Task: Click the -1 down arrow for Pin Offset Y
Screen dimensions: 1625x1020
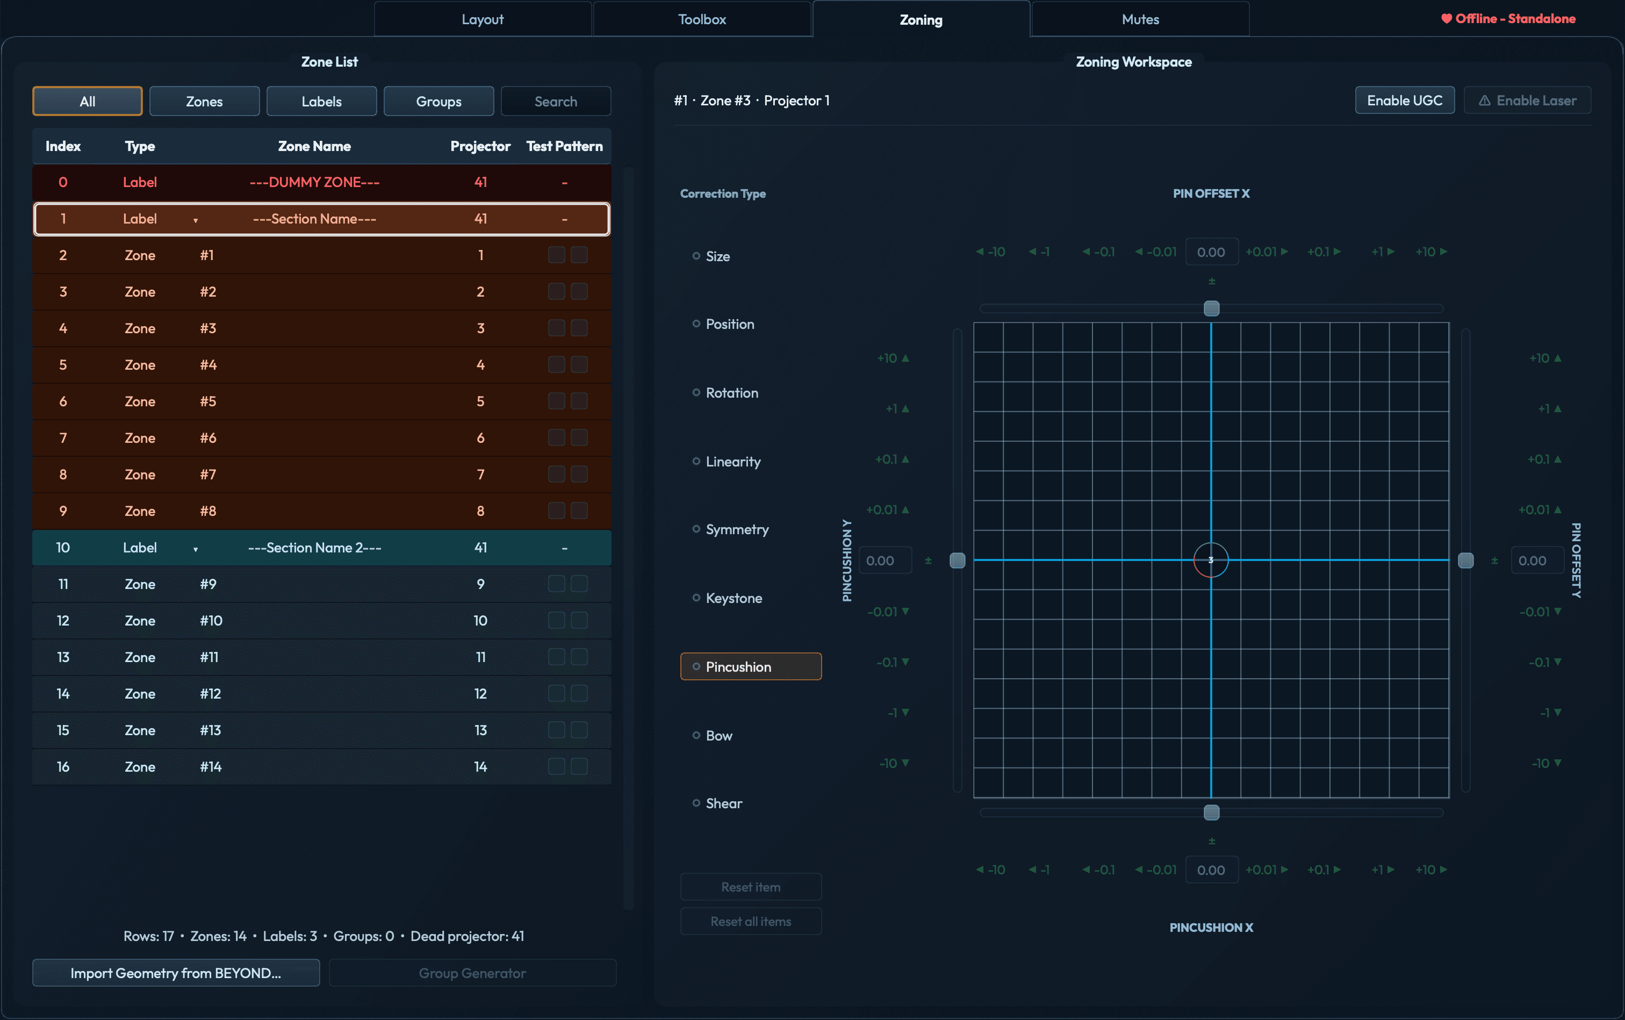Action: click(x=1551, y=713)
